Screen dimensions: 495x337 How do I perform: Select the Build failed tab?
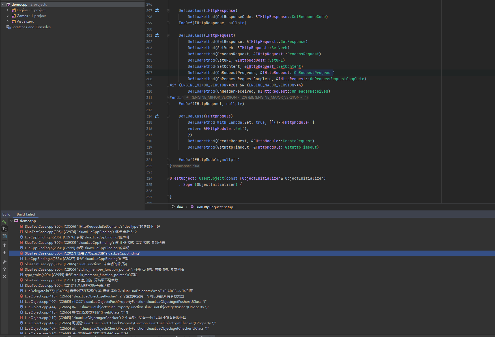click(x=26, y=214)
